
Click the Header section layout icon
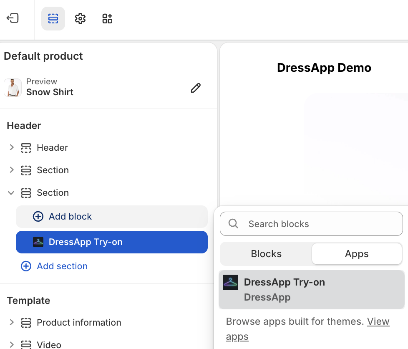26,148
